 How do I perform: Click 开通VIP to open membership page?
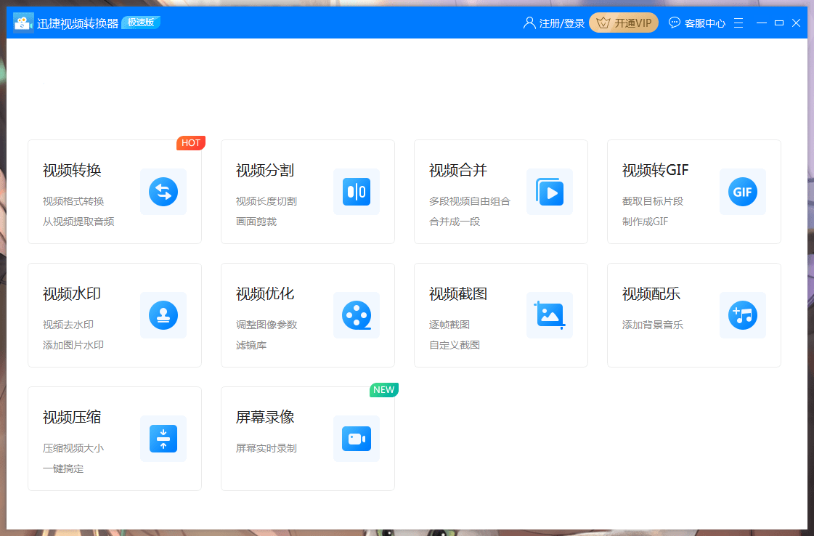click(623, 23)
